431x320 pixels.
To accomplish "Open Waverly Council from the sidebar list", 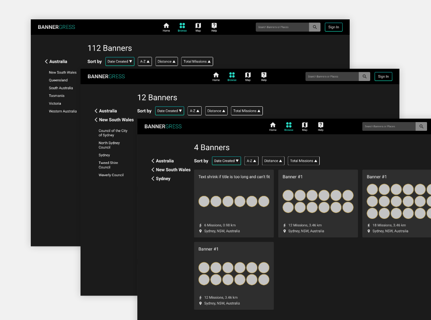I will 111,175.
